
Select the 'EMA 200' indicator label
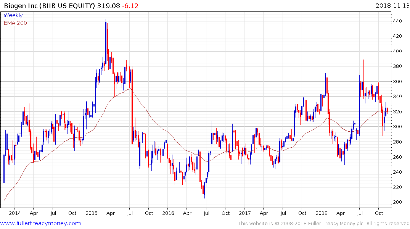15,23
